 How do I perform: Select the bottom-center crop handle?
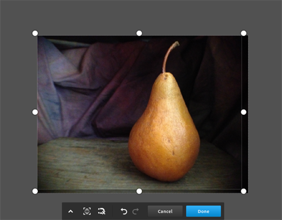139,191
